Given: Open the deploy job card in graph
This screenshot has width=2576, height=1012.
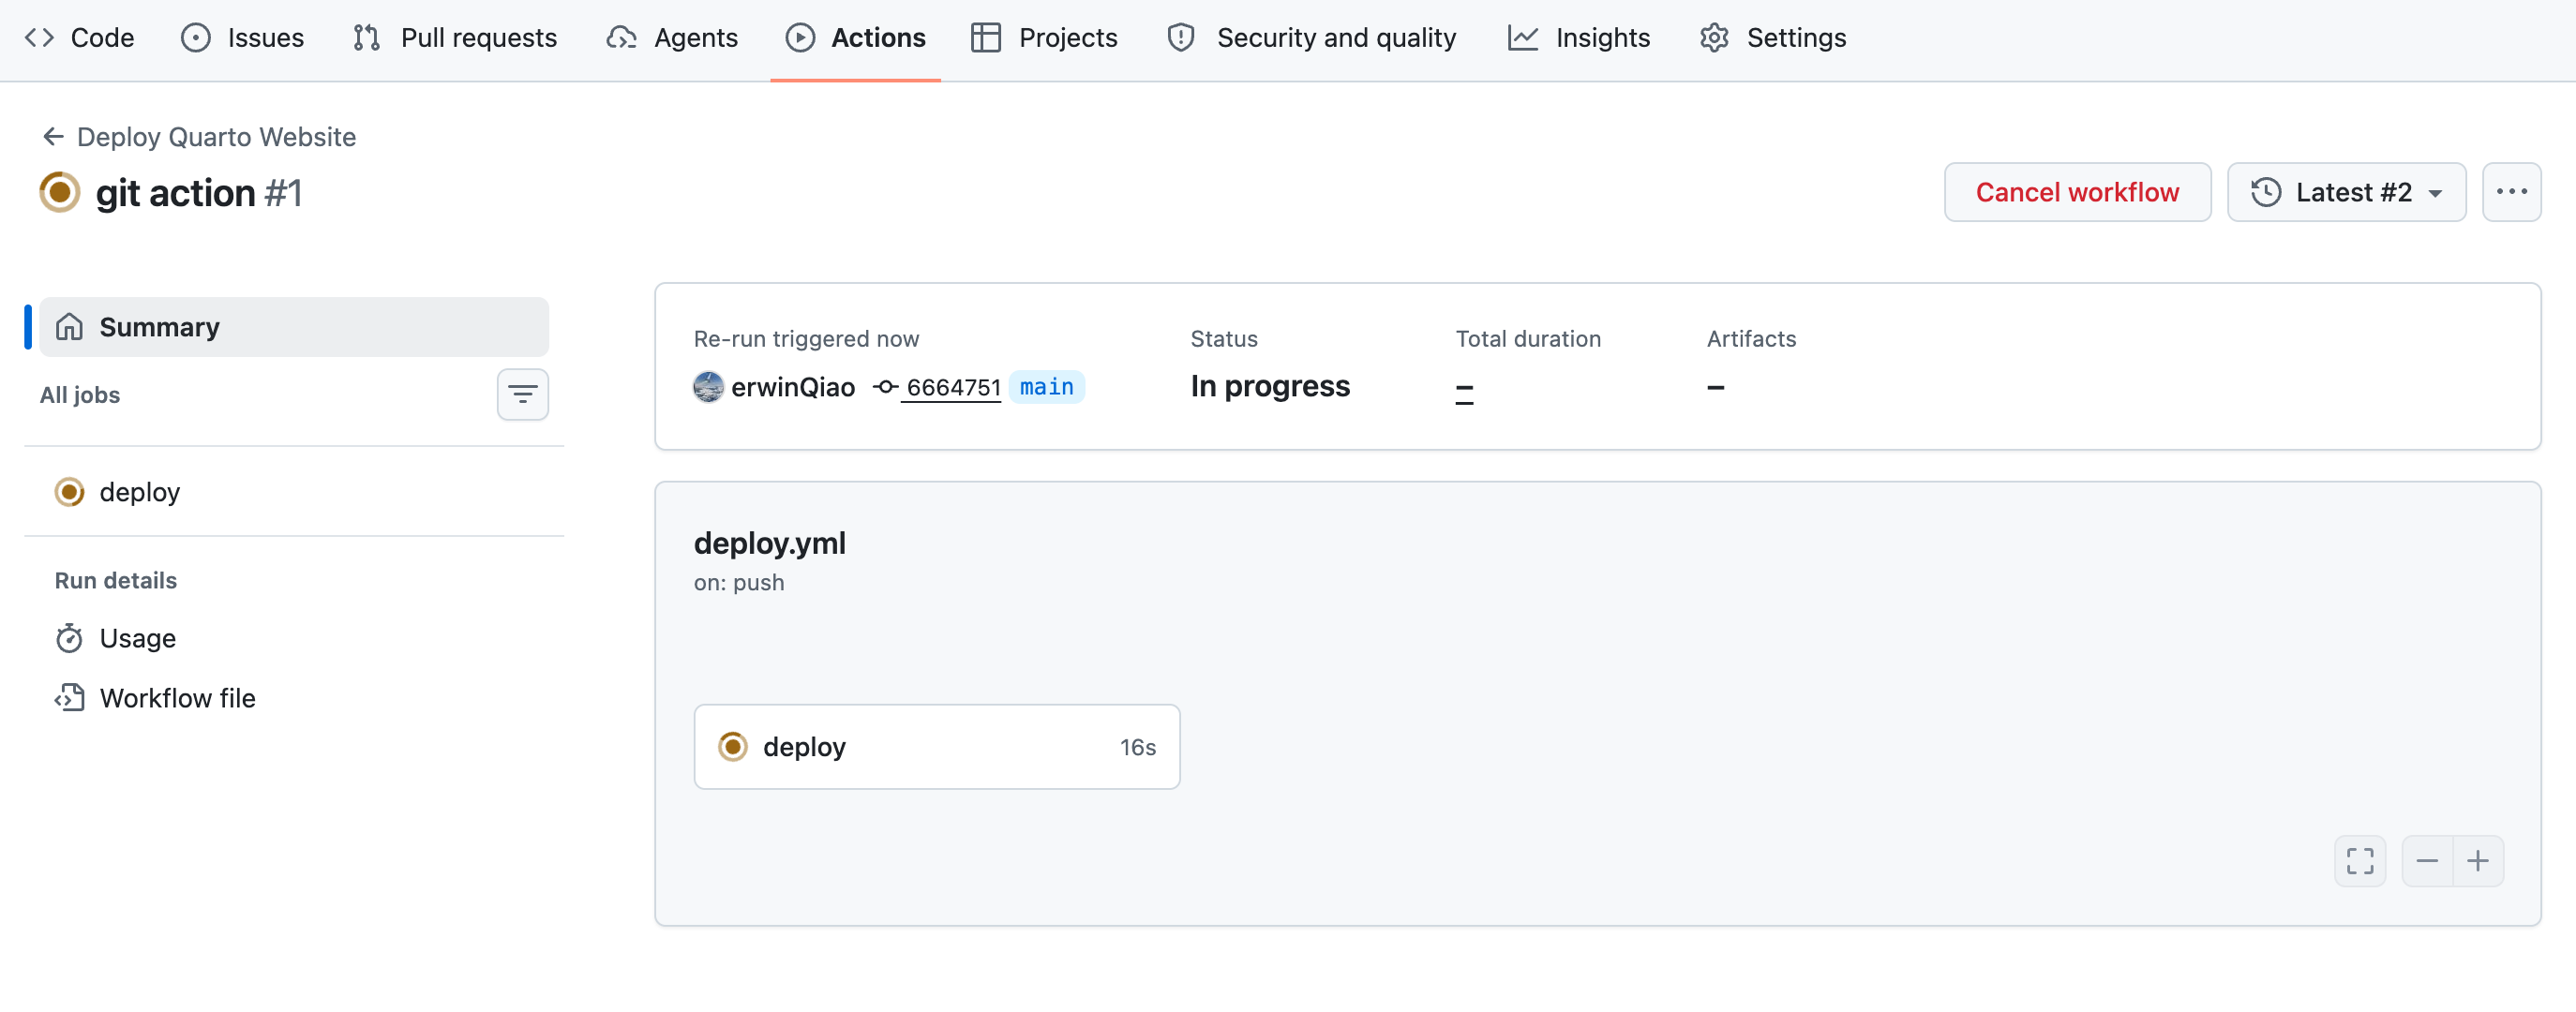Looking at the screenshot, I should click(937, 747).
